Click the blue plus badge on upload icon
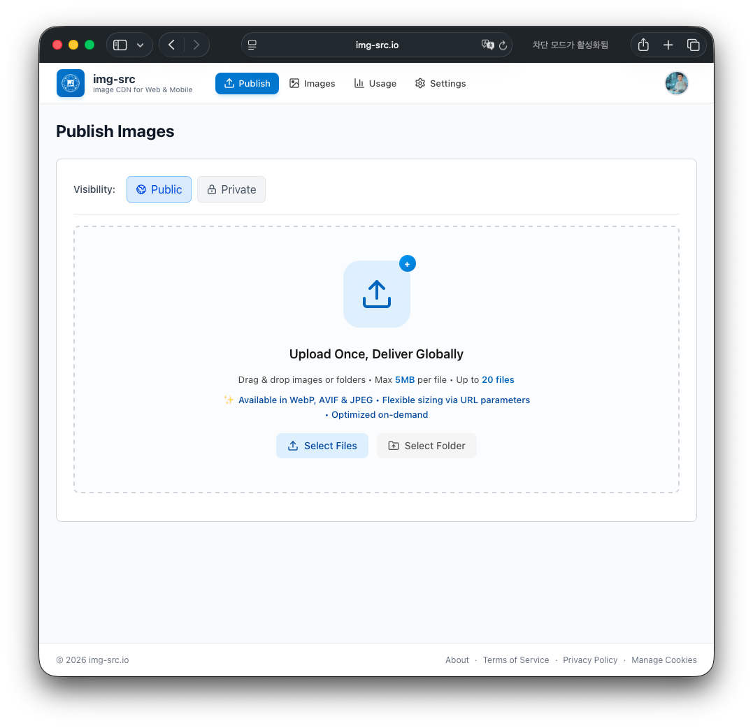The width and height of the screenshot is (753, 728). click(x=407, y=263)
